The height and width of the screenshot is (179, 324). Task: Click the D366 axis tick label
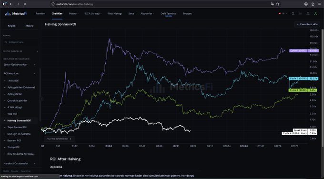(109, 146)
